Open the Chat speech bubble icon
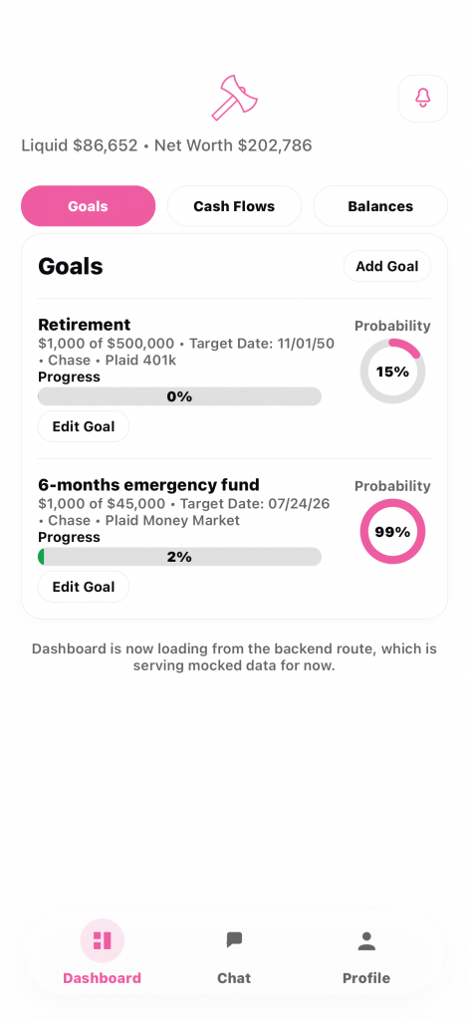The width and height of the screenshot is (469, 1020). click(234, 939)
